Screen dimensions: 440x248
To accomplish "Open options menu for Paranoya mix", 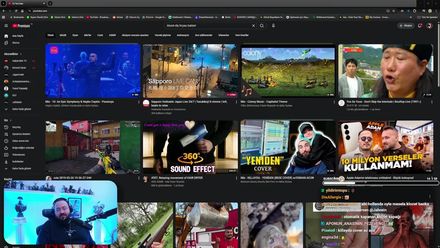I will coord(139,102).
